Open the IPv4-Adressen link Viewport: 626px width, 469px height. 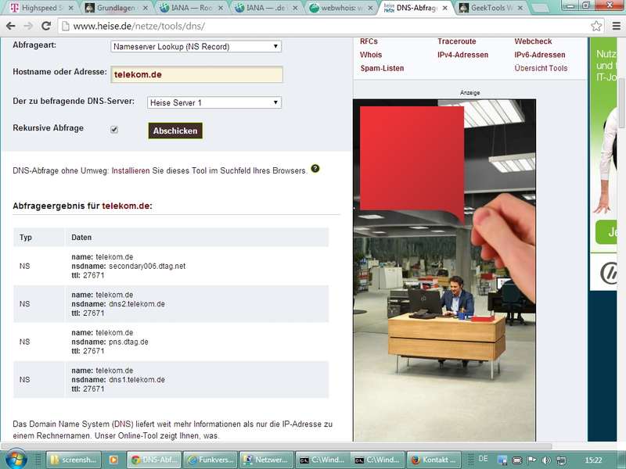click(x=462, y=55)
